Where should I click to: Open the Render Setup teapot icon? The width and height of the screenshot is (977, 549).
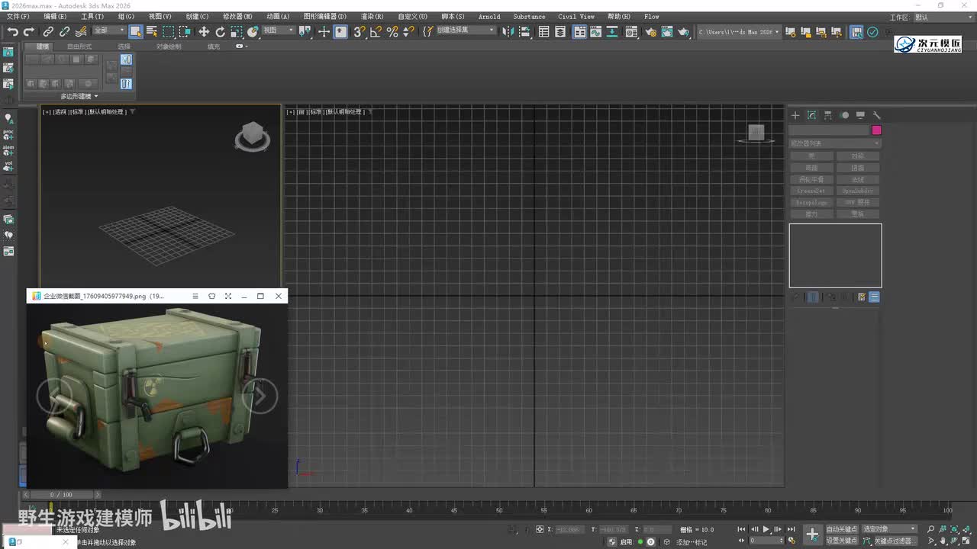coord(650,31)
